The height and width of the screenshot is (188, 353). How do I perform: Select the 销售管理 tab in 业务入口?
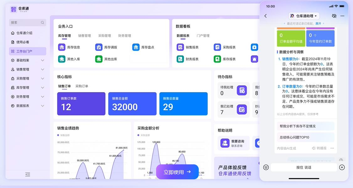click(x=85, y=36)
